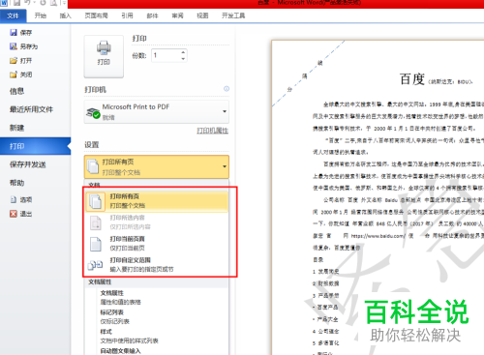This screenshot has width=484, height=355.
Task: Select 信息 in the backstage menu
Action: 16,91
